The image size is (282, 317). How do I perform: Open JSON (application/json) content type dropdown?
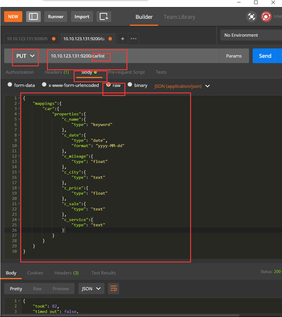182,86
